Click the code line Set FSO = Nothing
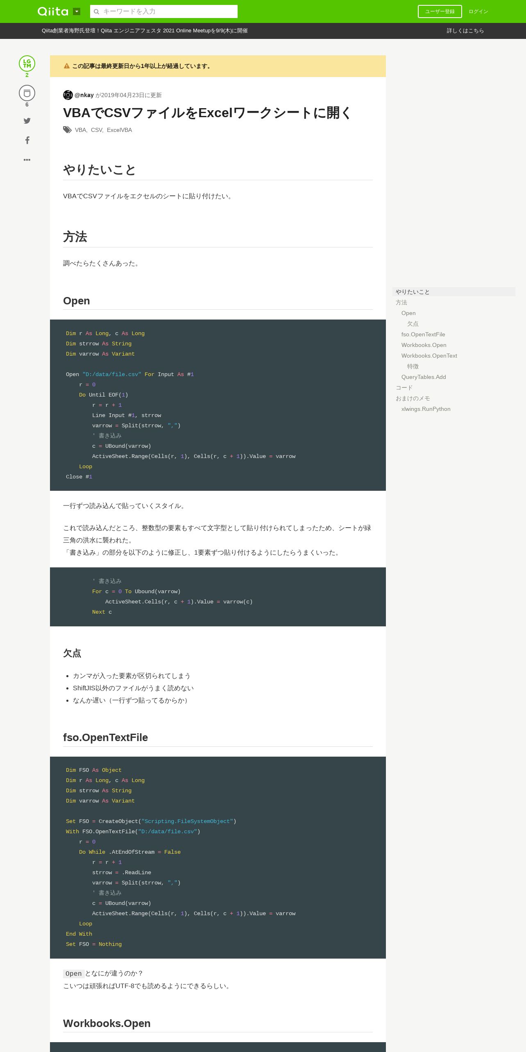The width and height of the screenshot is (526, 1052). 94,944
